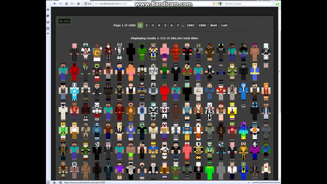Viewport: 327px width, 184px height.
Task: Open the pig-head skin in black suit
Action: (74, 52)
